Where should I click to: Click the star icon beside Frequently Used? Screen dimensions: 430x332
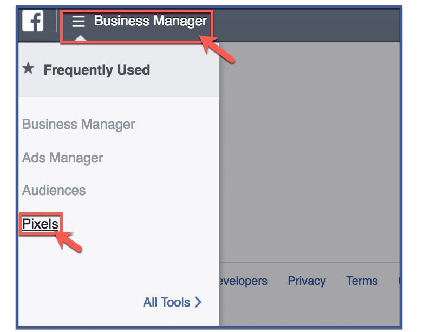(x=28, y=68)
